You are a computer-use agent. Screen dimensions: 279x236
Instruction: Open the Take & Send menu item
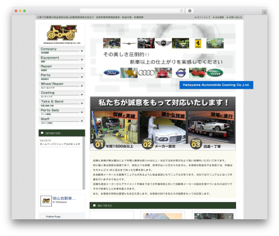(x=62, y=103)
